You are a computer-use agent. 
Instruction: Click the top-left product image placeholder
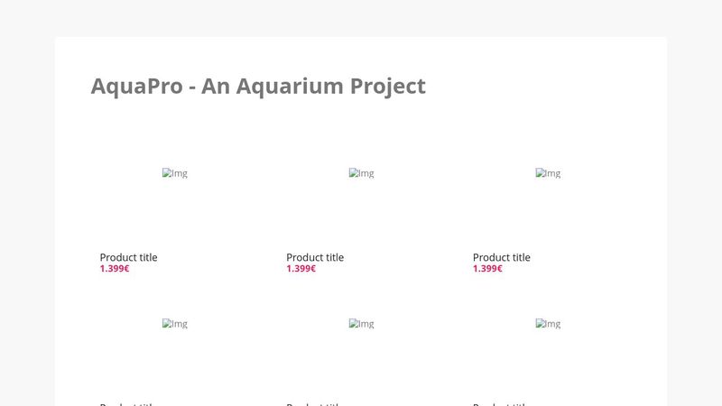174,173
